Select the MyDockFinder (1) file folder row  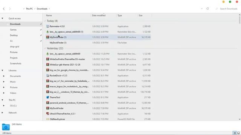pos(98,43)
